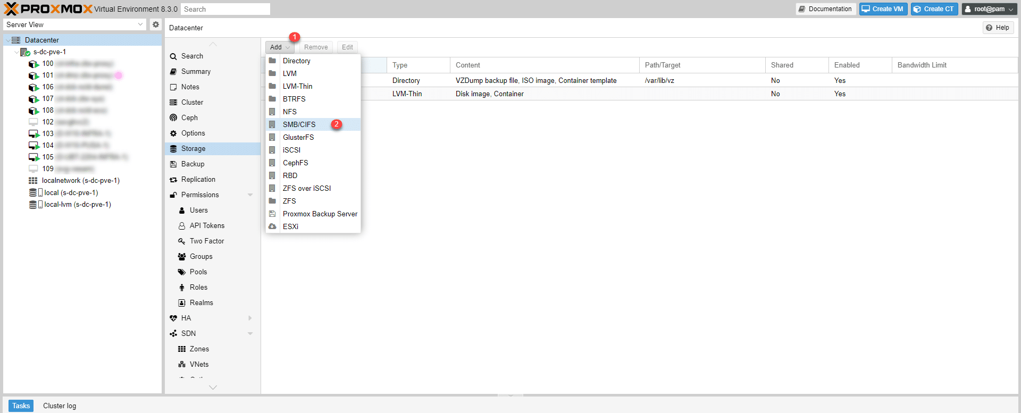The image size is (1021, 413).
Task: Collapse the Datacenter tree node
Action: pos(7,40)
